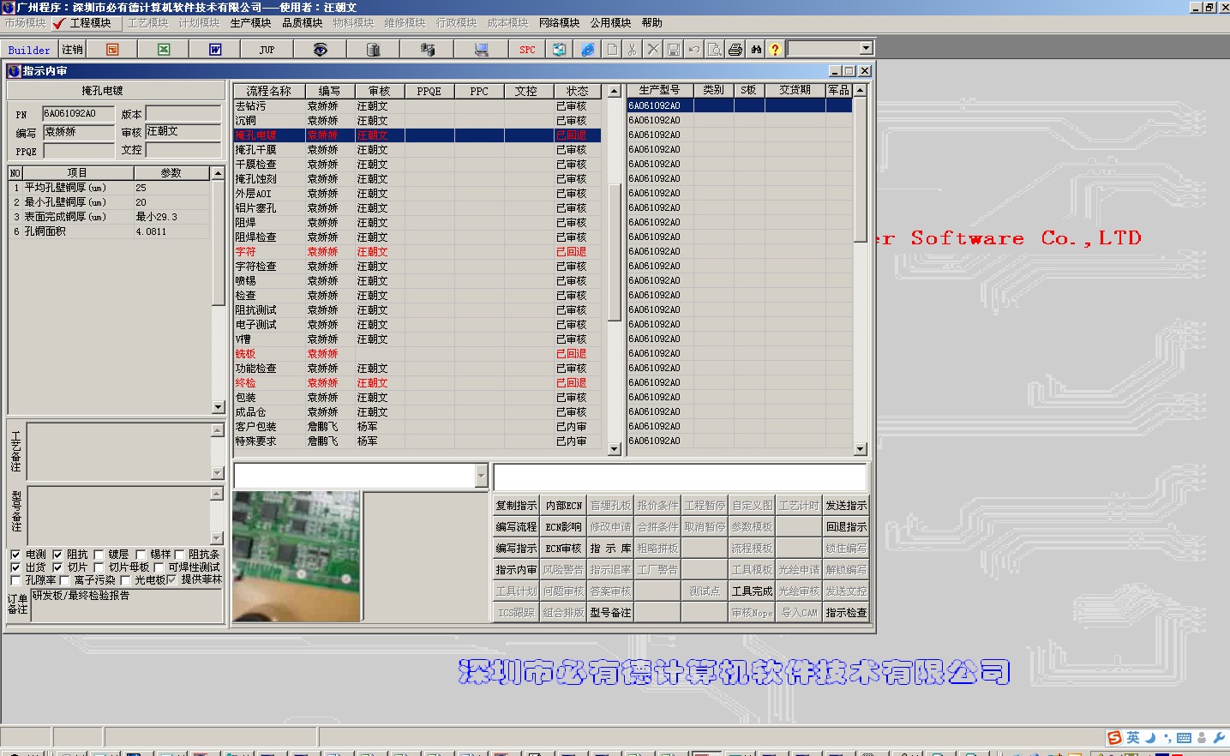Click the parameter list scroll-up arrow

[x=218, y=173]
